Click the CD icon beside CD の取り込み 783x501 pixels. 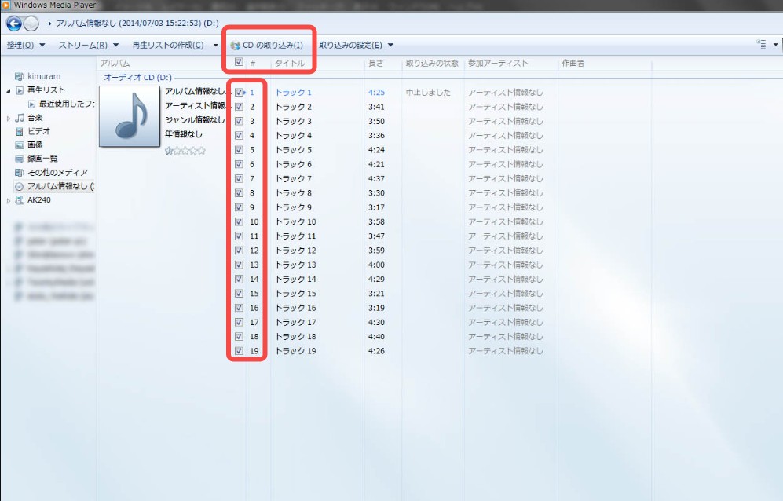coord(235,46)
